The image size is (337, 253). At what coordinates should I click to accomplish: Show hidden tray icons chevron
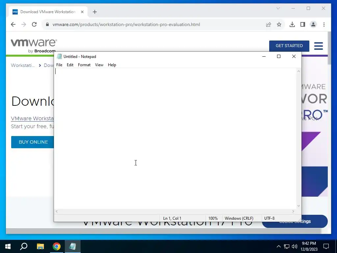[278, 246]
